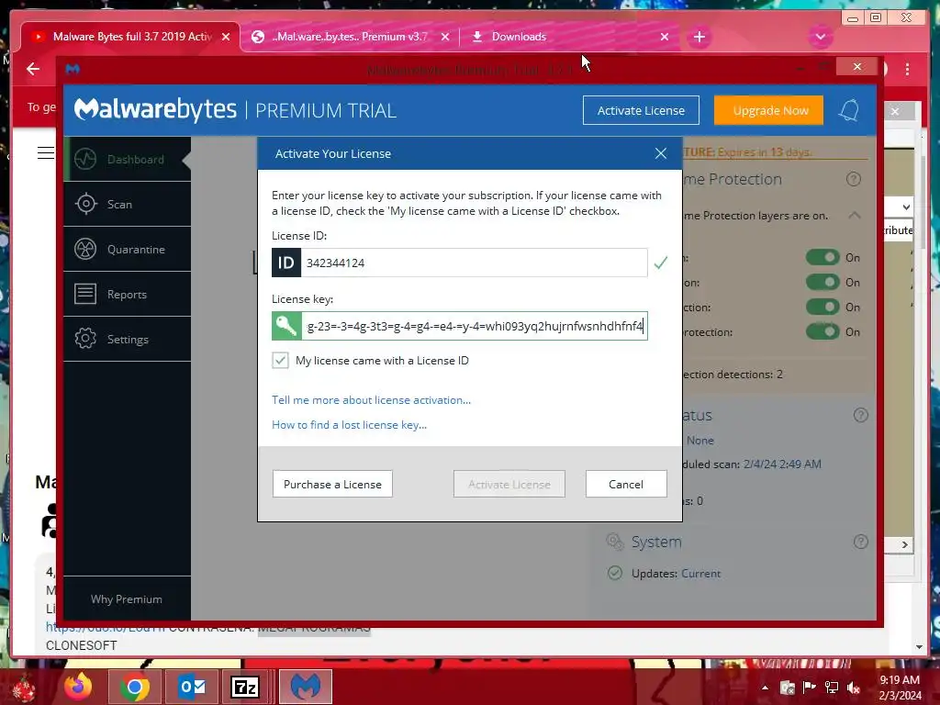The height and width of the screenshot is (705, 940).
Task: Click Why Premium at sidebar bottom
Action: point(127,599)
